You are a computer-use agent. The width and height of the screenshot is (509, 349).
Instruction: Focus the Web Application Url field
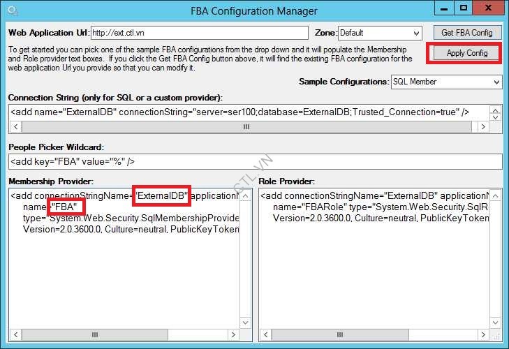[x=199, y=33]
